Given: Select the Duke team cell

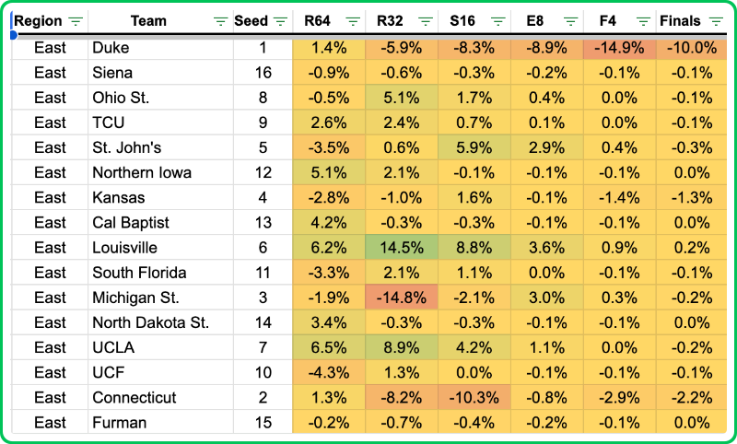Looking at the screenshot, I should click(159, 47).
